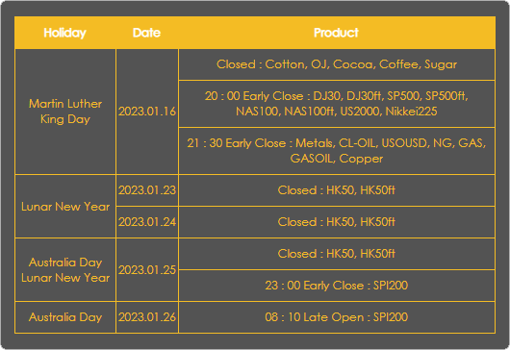Select the 2023.01.26 date cell
Image resolution: width=510 pixels, height=350 pixels.
click(147, 317)
